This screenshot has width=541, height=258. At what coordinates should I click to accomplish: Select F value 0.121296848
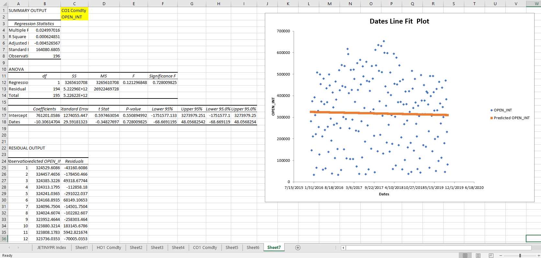134,82
